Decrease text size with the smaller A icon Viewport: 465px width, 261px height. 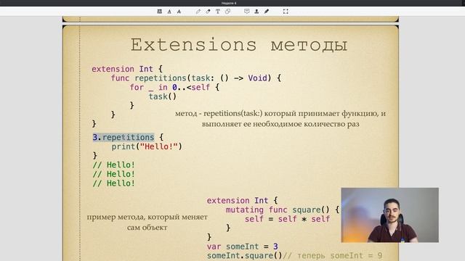click(x=169, y=12)
